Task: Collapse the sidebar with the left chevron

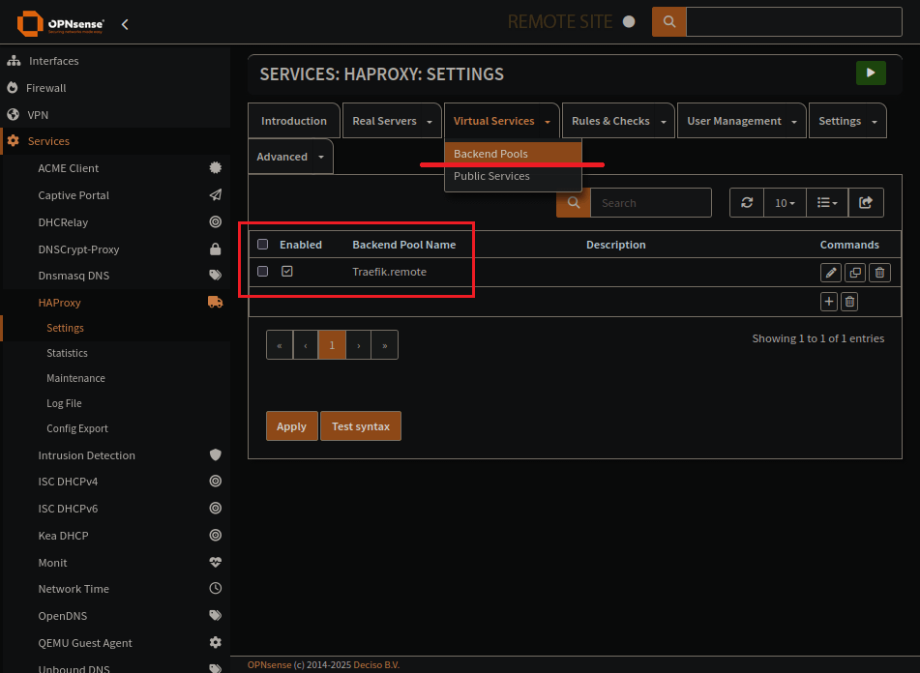Action: [x=125, y=24]
